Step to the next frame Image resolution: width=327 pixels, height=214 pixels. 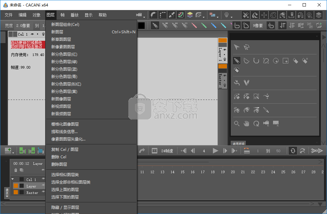(x=225, y=151)
